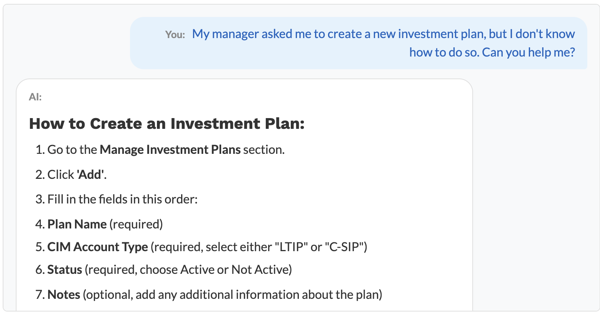This screenshot has width=600, height=320.
Task: Click the "Fill in the fields in this order" step
Action: point(122,199)
